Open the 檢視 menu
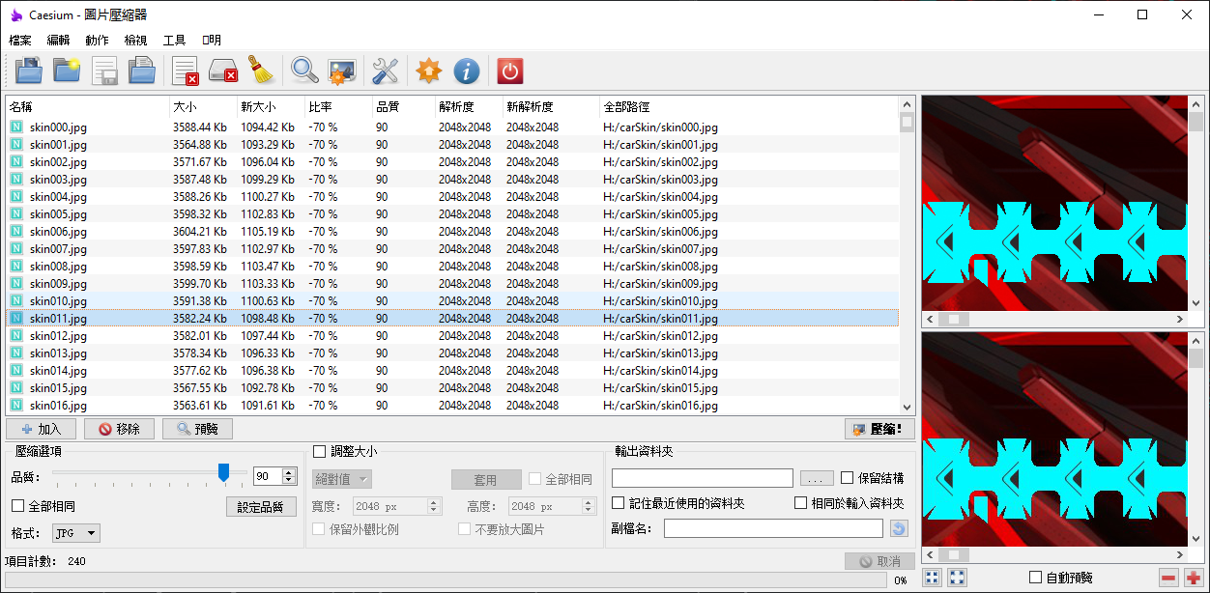The width and height of the screenshot is (1210, 593). pos(135,40)
